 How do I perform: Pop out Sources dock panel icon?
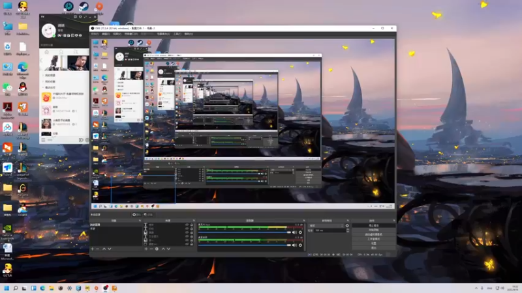click(x=194, y=221)
